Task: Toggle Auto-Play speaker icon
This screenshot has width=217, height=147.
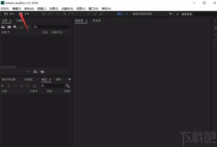Action: point(42,72)
